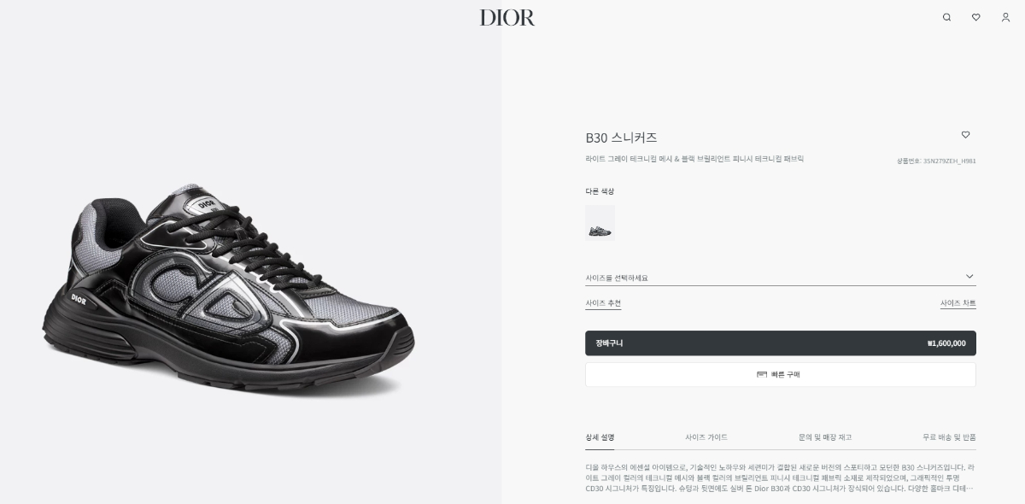Add to cart with 장바구니 button

[x=780, y=343]
